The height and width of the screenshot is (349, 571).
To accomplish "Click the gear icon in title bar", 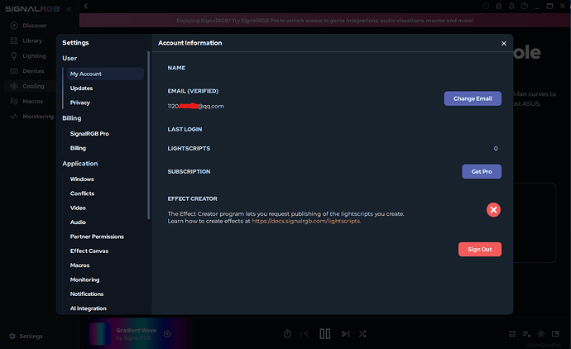I will coord(498,6).
